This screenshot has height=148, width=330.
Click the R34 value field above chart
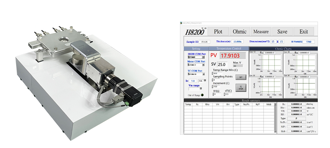(x=304, y=53)
